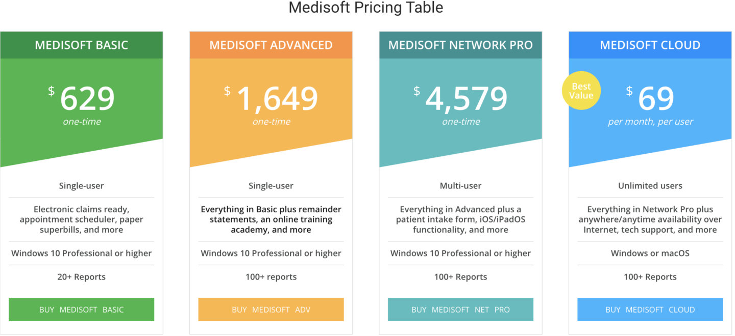This screenshot has height=336, width=735.
Task: Click the Multi-user row under Network Pro
Action: point(460,185)
